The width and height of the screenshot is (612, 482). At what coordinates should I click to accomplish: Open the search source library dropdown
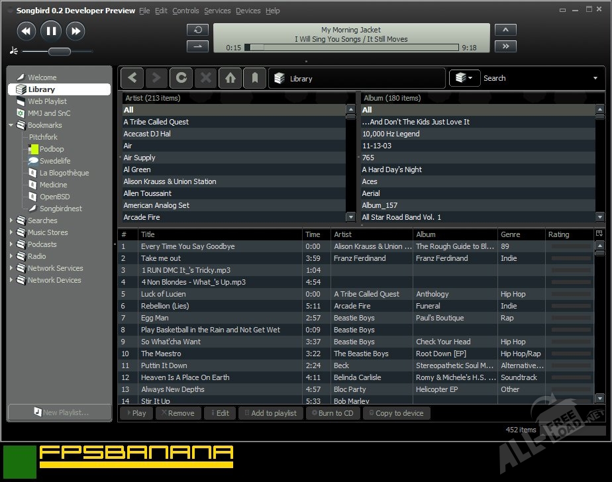point(464,78)
